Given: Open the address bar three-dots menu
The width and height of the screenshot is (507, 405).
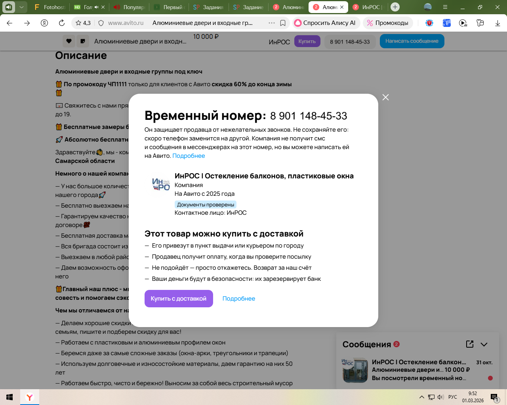Looking at the screenshot, I should [x=272, y=23].
